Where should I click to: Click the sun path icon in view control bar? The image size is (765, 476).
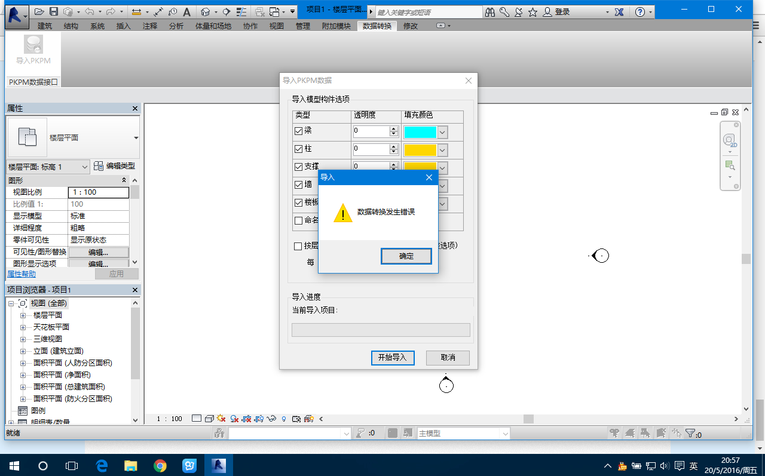[x=221, y=419]
